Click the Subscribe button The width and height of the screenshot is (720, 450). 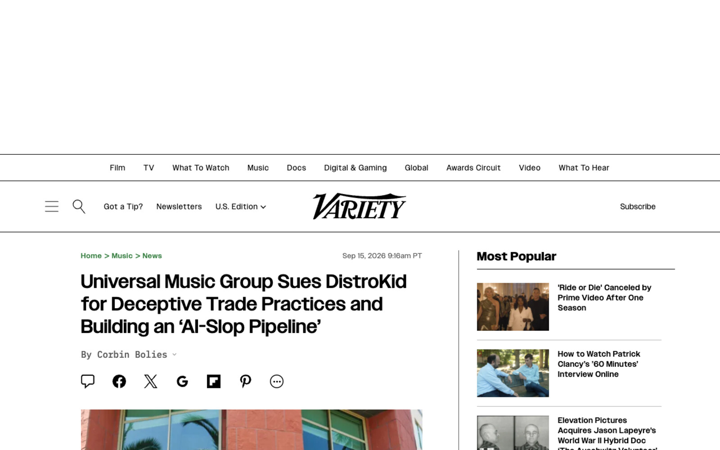[x=638, y=207]
